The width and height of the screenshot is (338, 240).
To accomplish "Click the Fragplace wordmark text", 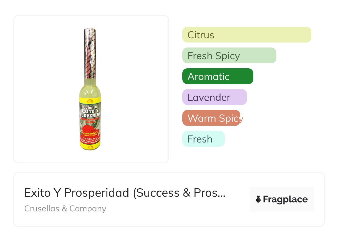I will point(285,199).
